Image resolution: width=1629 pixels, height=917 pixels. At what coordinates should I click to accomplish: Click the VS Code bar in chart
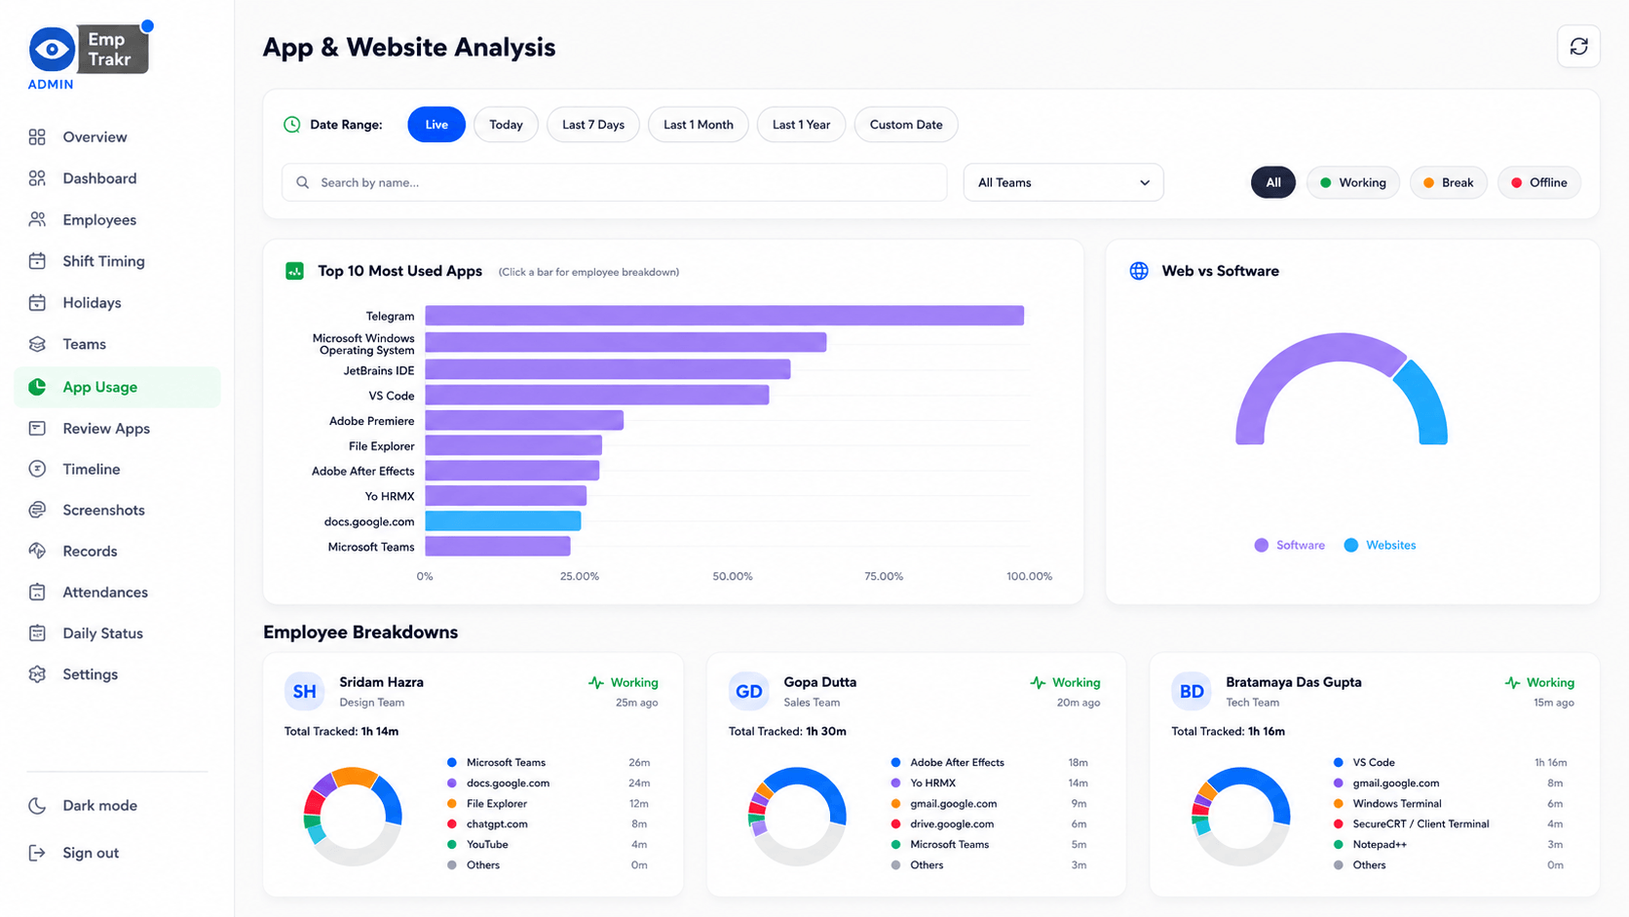pos(596,395)
